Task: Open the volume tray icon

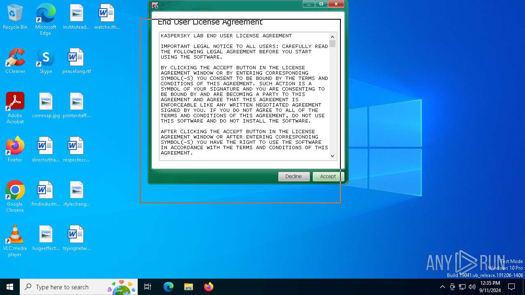Action: [x=472, y=287]
